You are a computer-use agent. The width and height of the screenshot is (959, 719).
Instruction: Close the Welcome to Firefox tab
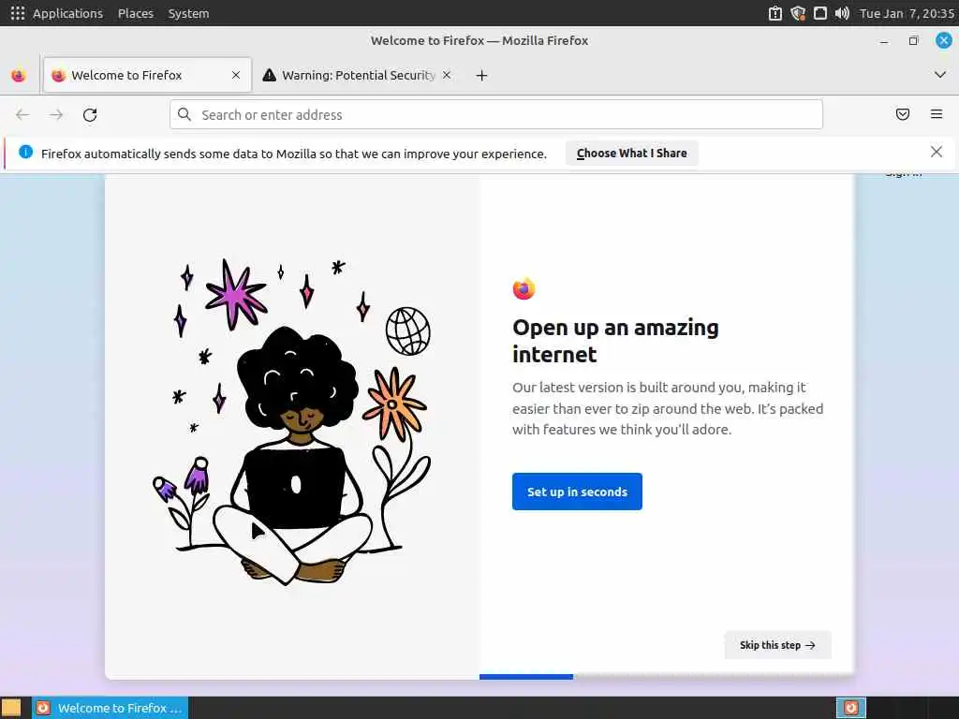pos(236,75)
